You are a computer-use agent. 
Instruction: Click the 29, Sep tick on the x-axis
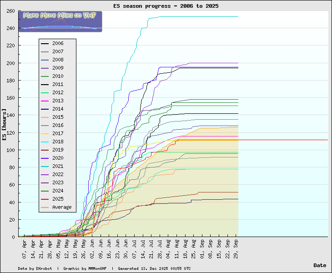pyautogui.click(x=235, y=246)
